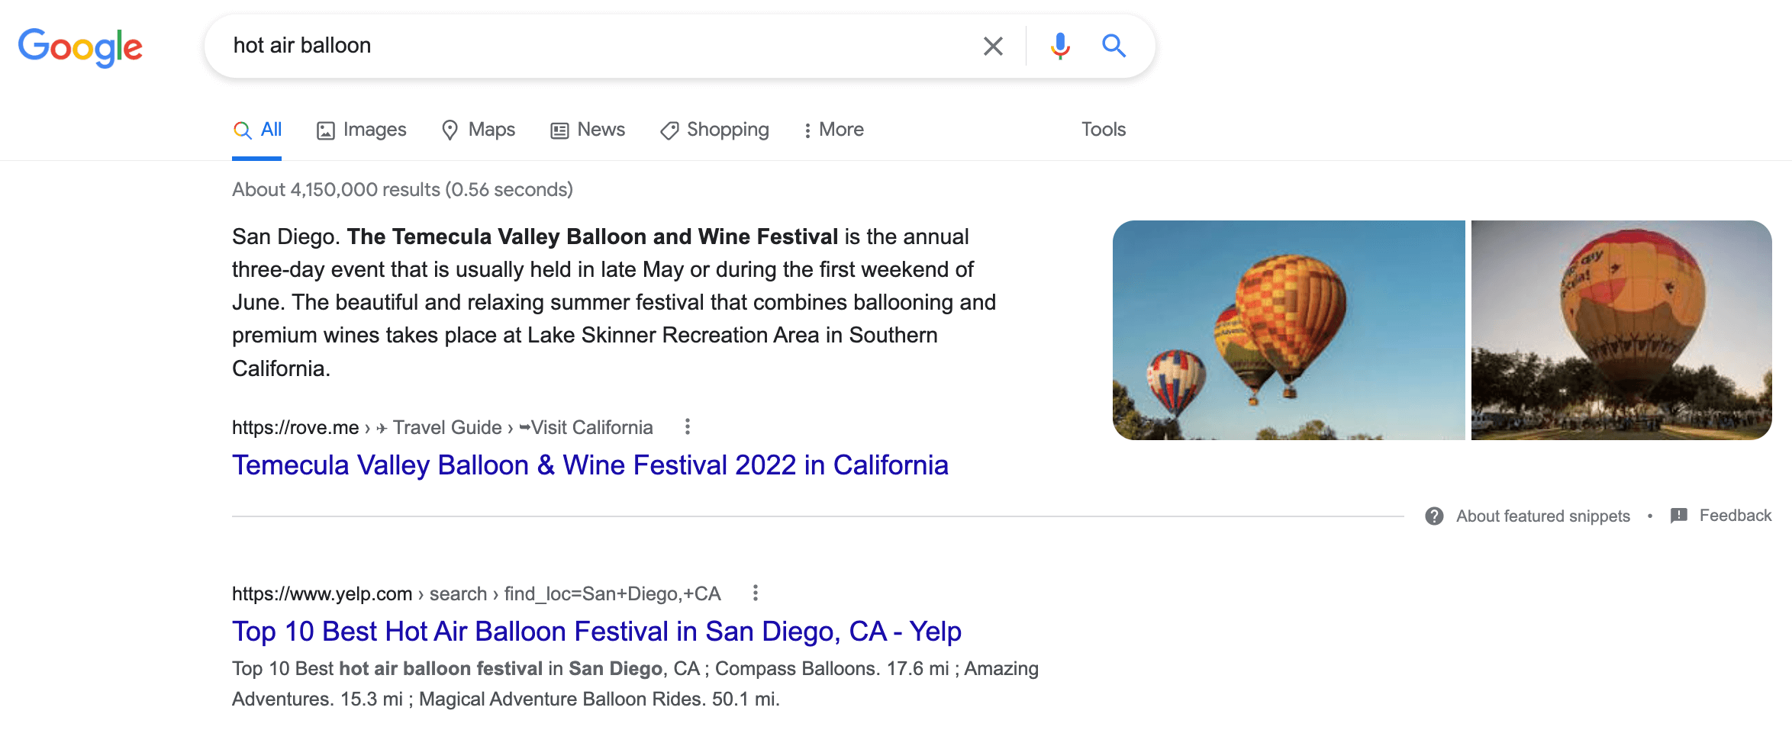Click the picture icon on Images tab
Image resolution: width=1792 pixels, height=746 pixels.
[326, 130]
